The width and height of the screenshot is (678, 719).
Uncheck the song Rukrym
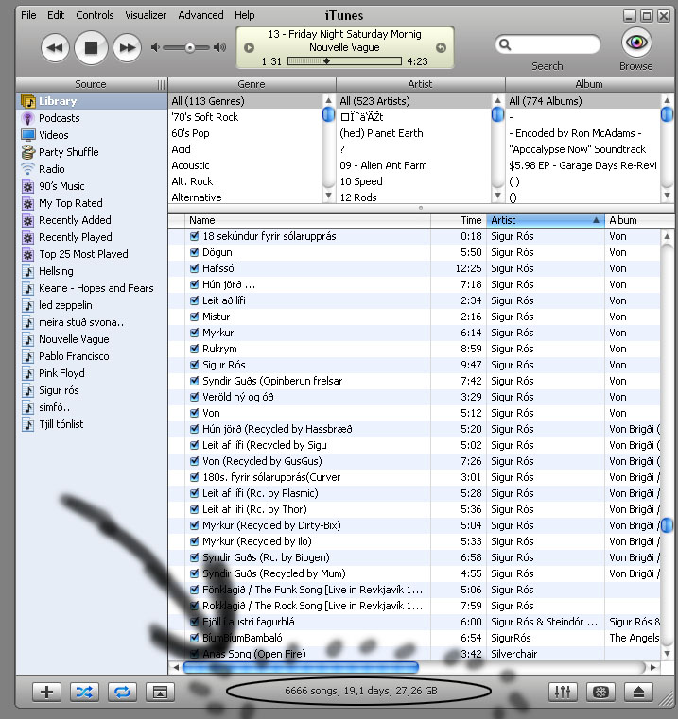click(x=194, y=349)
